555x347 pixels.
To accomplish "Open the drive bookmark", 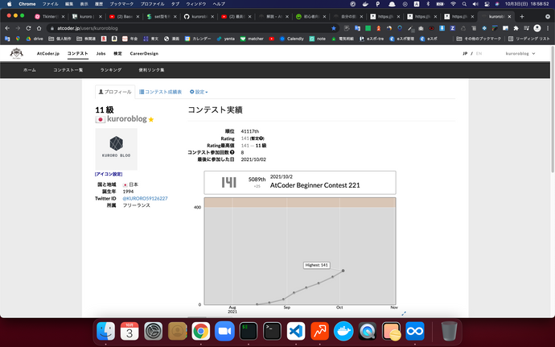I will 35,39.
